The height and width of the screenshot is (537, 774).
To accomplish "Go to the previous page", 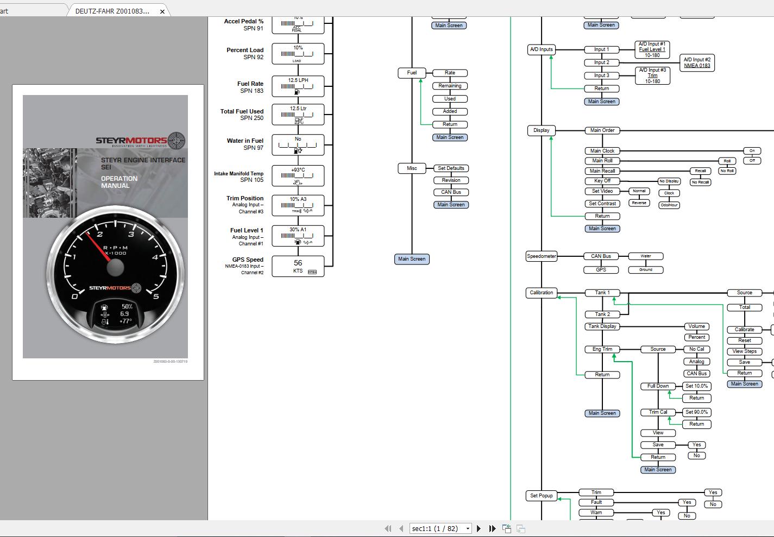I will 401,528.
